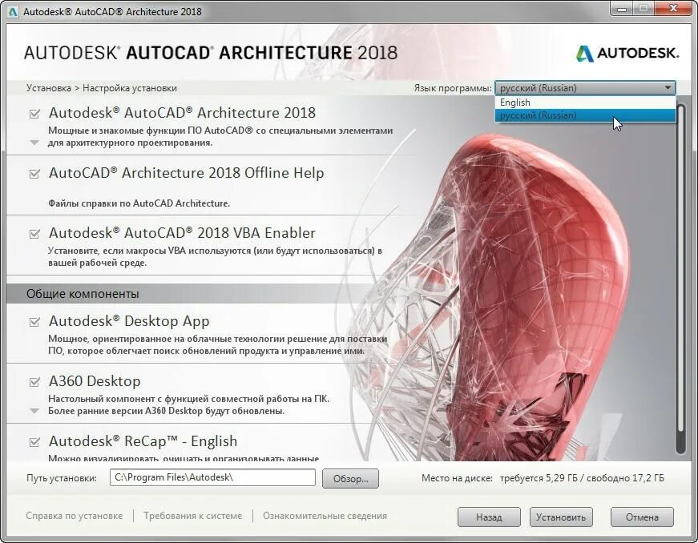Choose русский (Russian) in language list

click(585, 115)
